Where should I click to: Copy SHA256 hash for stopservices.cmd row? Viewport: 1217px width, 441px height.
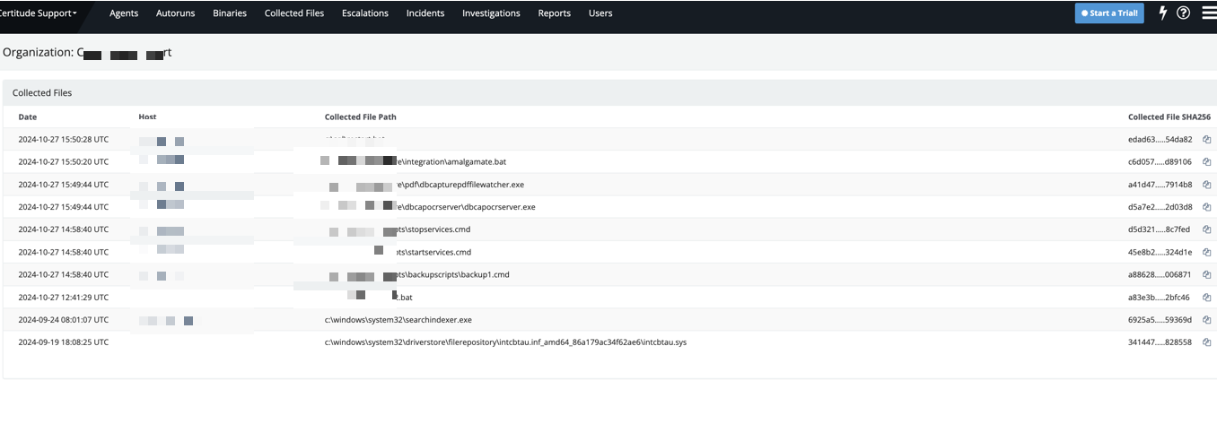pyautogui.click(x=1207, y=229)
